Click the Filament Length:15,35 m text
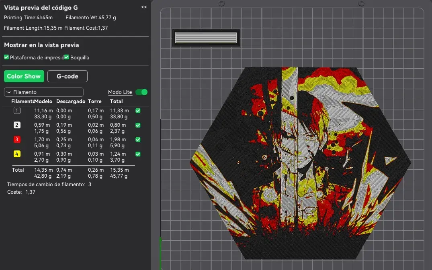 point(33,28)
